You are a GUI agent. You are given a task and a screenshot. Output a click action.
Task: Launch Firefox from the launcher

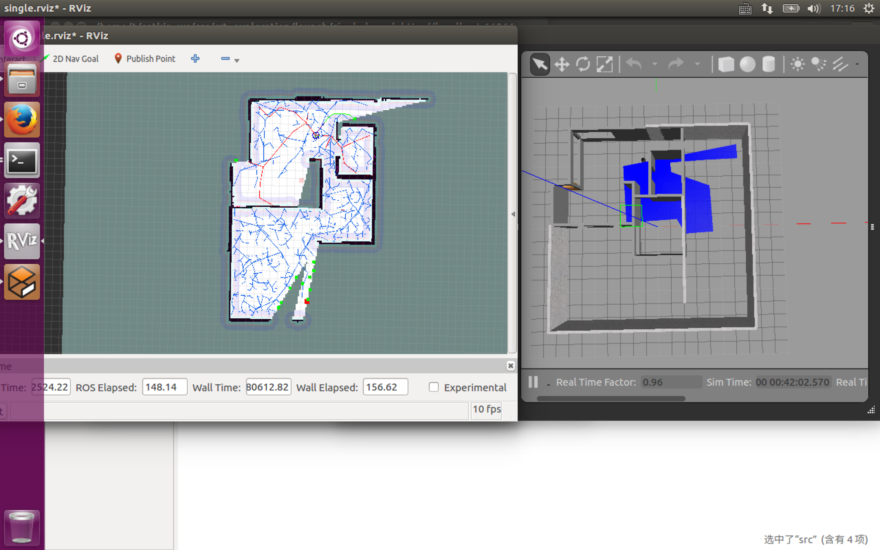coord(22,120)
